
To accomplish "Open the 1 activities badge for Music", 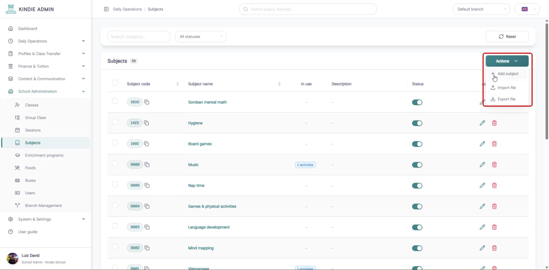I will tap(305, 165).
